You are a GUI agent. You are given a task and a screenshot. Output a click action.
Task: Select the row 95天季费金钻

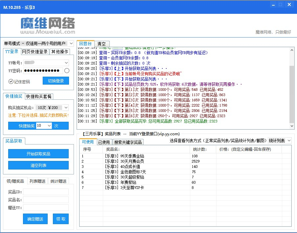(x=185, y=156)
